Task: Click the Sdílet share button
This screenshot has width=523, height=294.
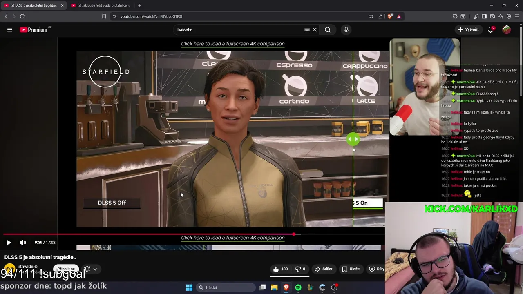Action: (323, 269)
